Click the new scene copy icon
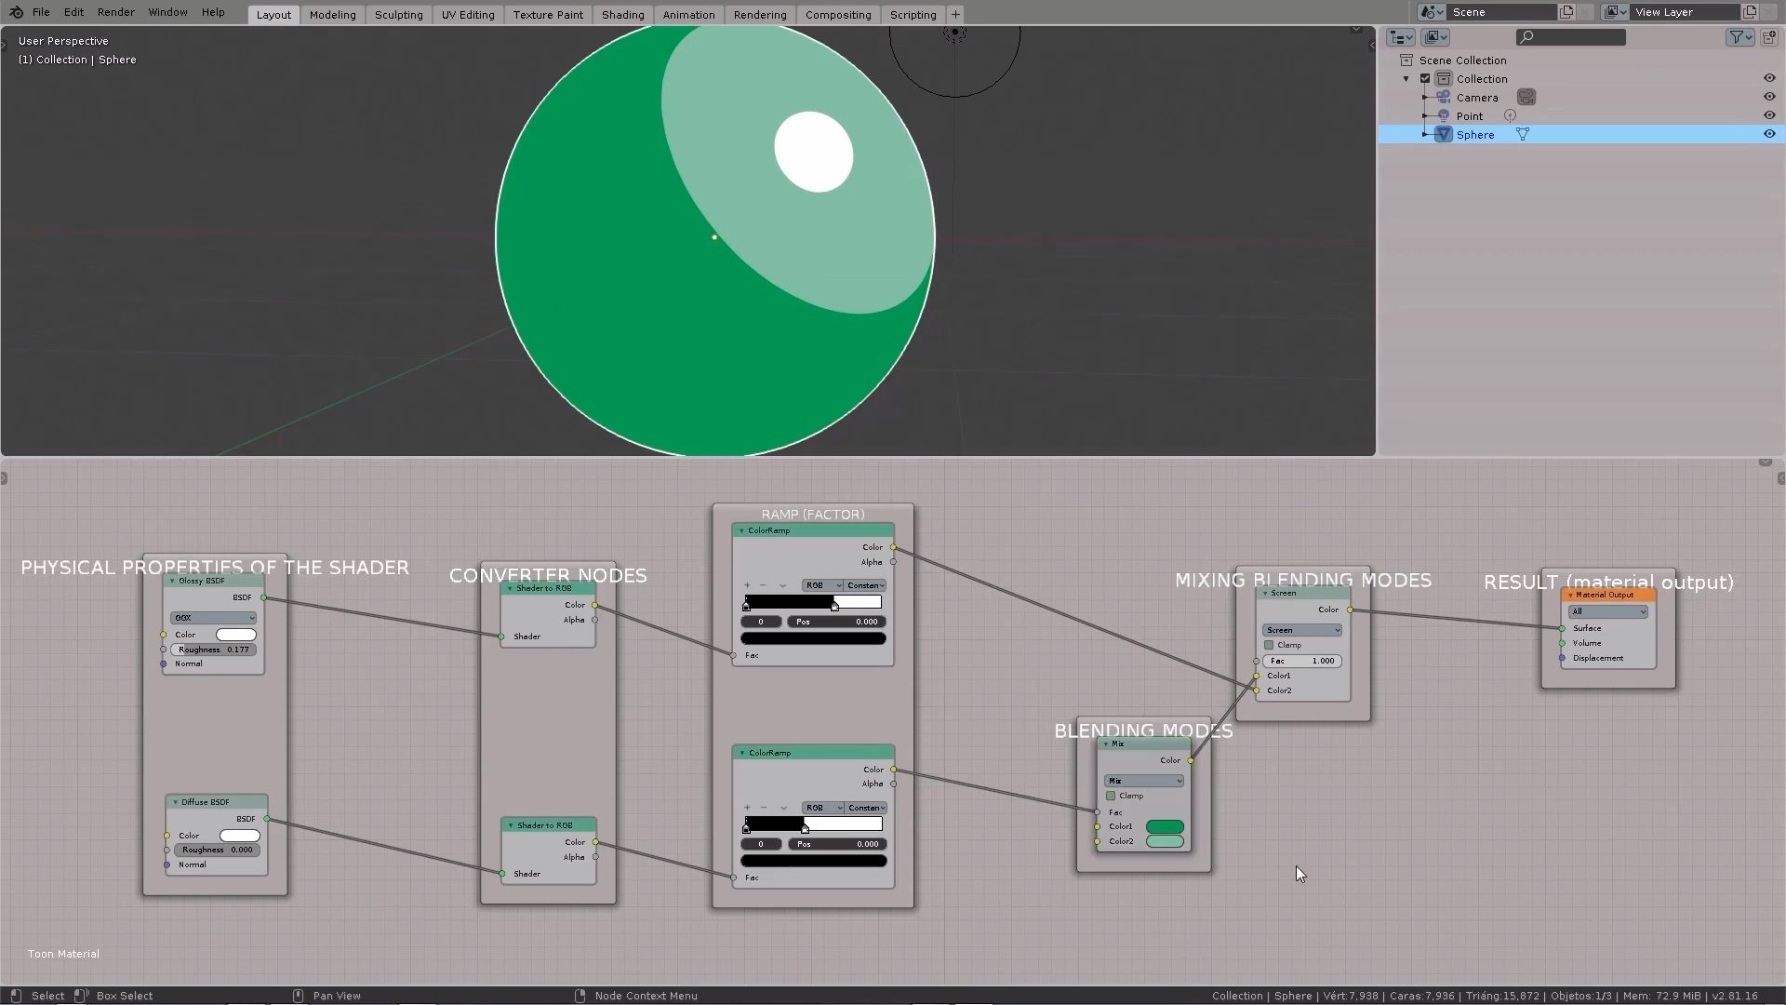Image resolution: width=1786 pixels, height=1005 pixels. 1566,12
